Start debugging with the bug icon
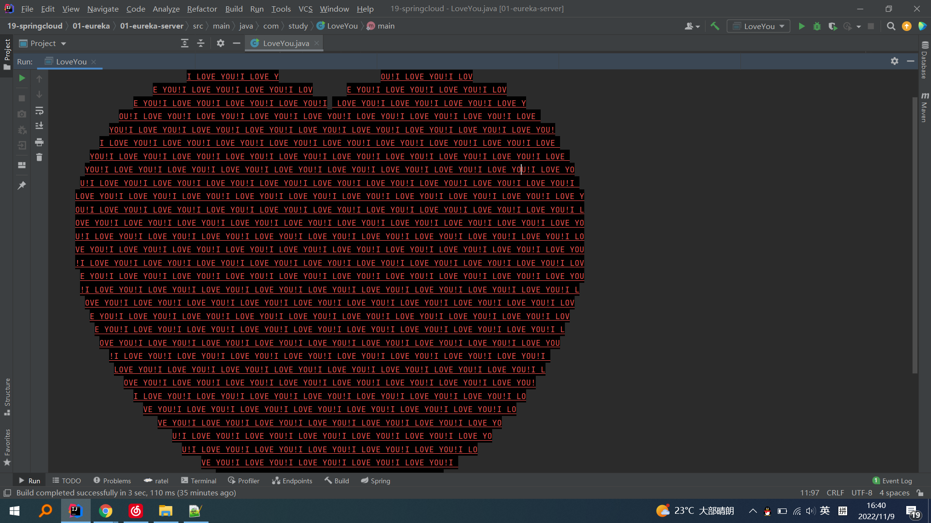The height and width of the screenshot is (523, 931). pos(817,26)
